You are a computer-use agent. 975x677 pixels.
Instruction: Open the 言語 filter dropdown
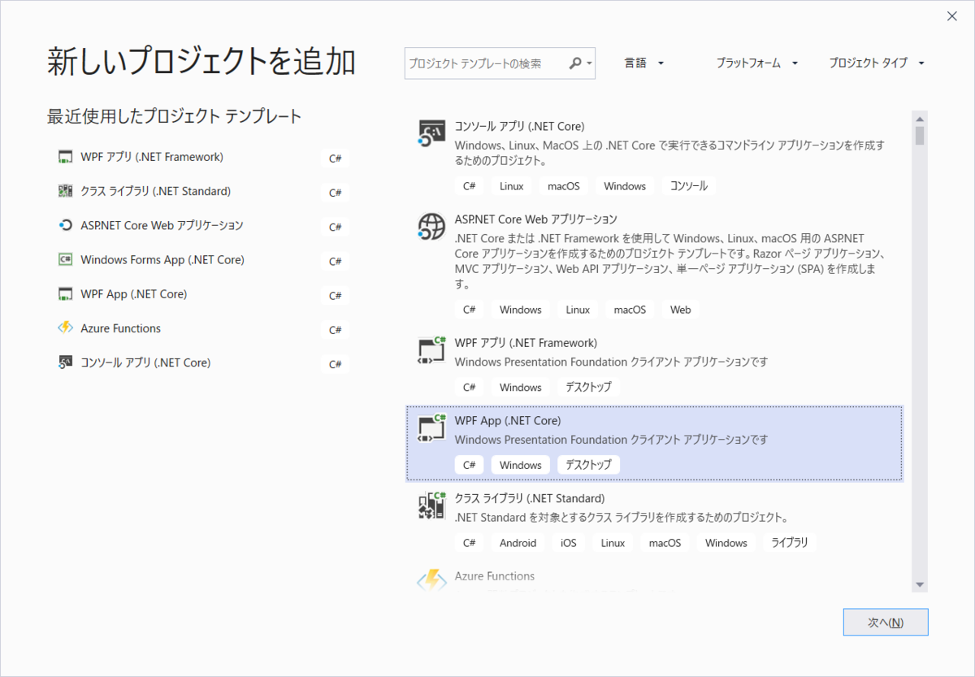pyautogui.click(x=644, y=63)
